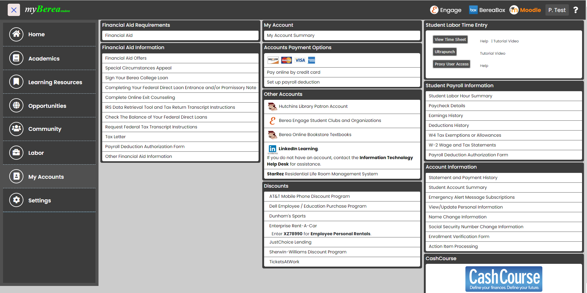Click the Ultrapunch button
This screenshot has width=587, height=293.
coord(444,52)
